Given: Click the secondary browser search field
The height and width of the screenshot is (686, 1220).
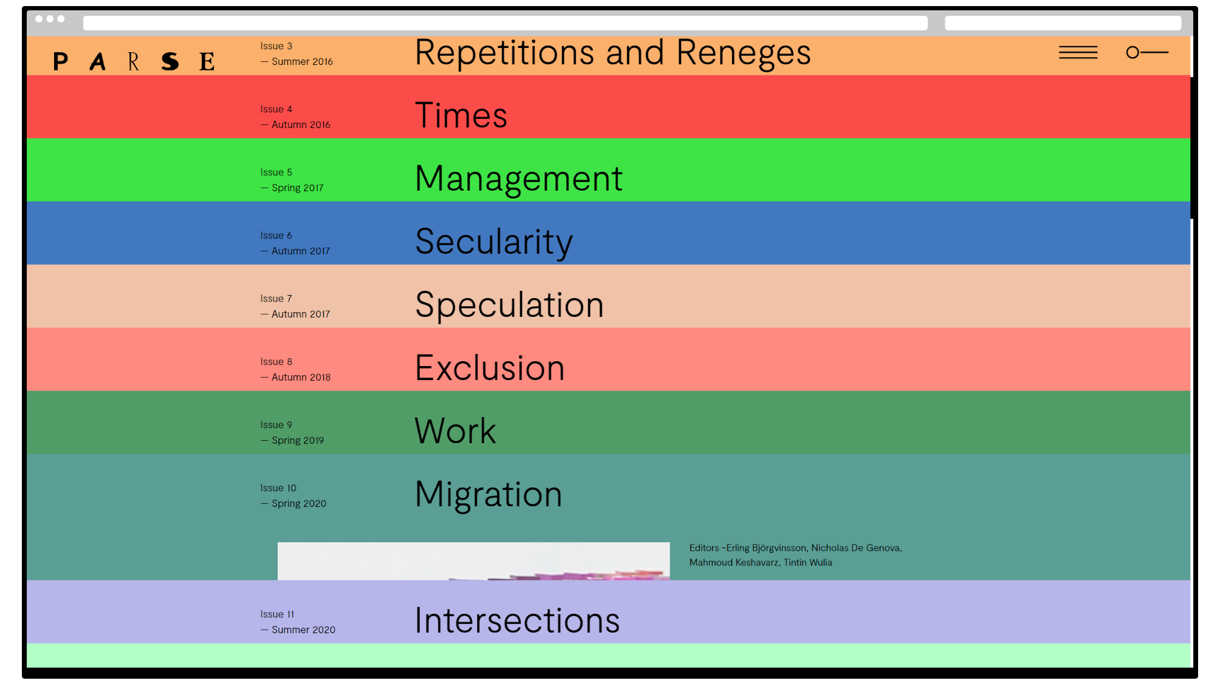Looking at the screenshot, I should point(1062,23).
